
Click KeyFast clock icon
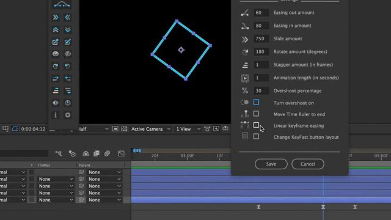(68, 103)
